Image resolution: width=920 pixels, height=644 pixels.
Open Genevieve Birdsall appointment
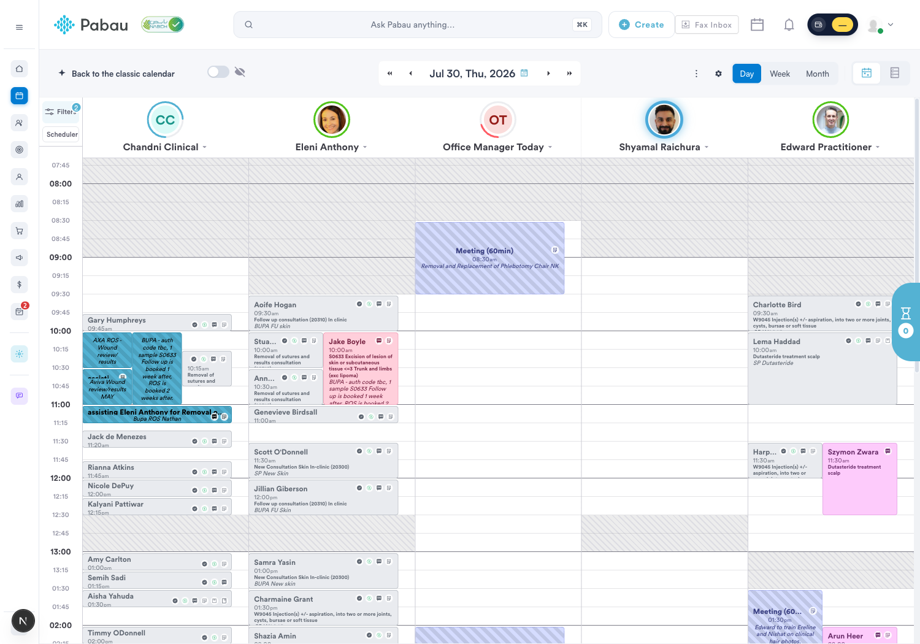point(323,415)
